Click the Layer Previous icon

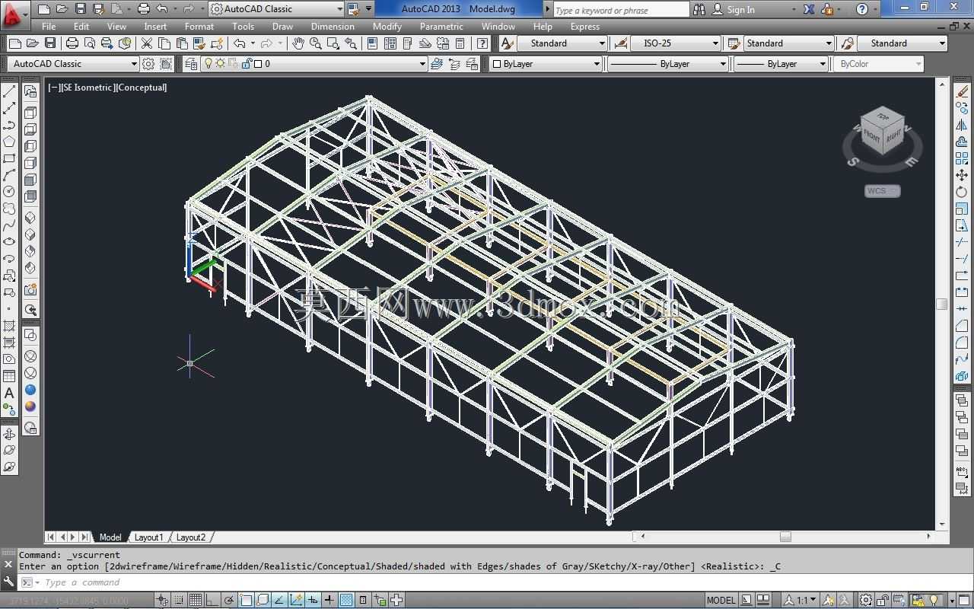pos(454,64)
